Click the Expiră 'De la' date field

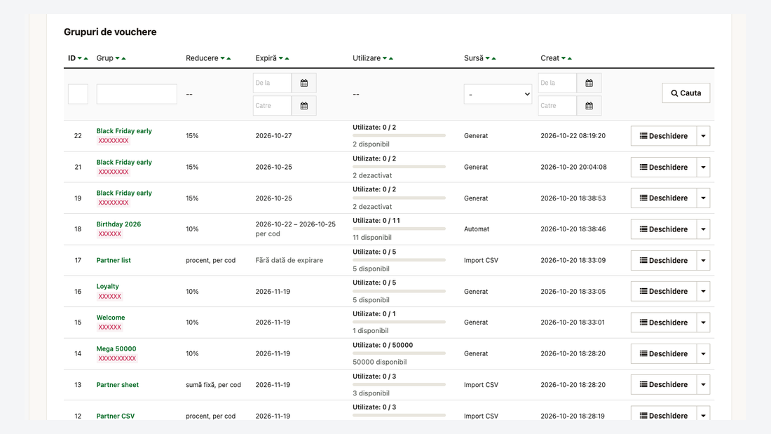(x=273, y=83)
